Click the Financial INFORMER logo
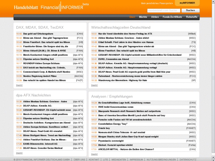The height and width of the screenshot is (161, 215). click(x=64, y=7)
